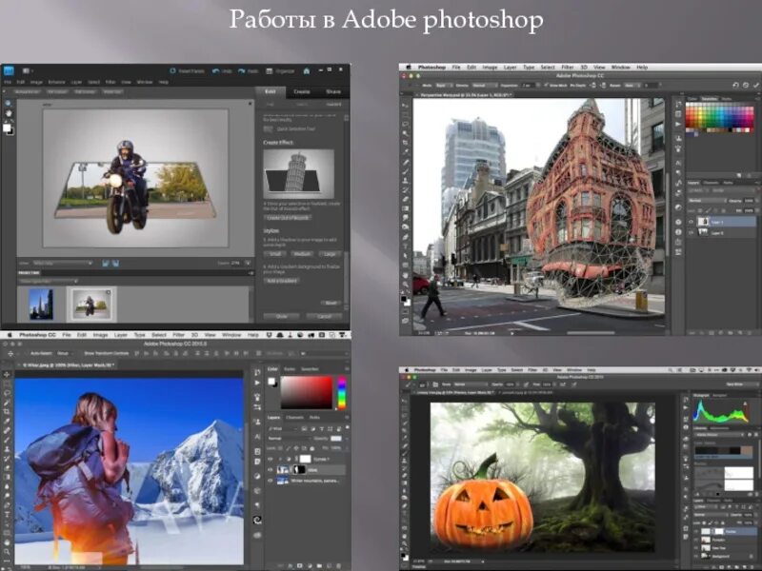Select Zoom tool in motorcycle window toolbar
Image resolution: width=762 pixels, height=571 pixels.
8,104
